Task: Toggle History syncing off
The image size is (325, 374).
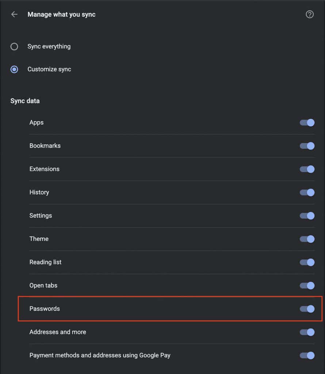Action: 307,192
